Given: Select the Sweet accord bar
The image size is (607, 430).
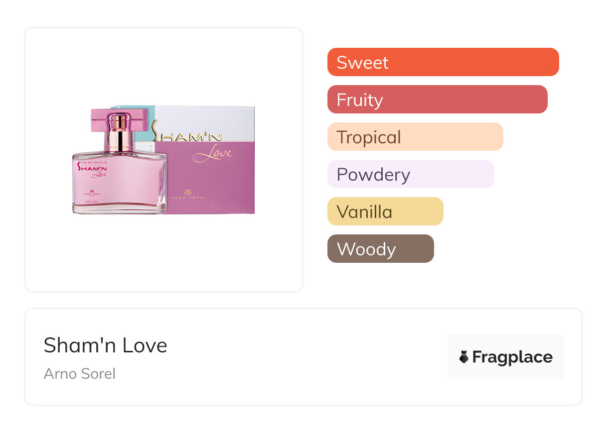Looking at the screenshot, I should pyautogui.click(x=443, y=62).
